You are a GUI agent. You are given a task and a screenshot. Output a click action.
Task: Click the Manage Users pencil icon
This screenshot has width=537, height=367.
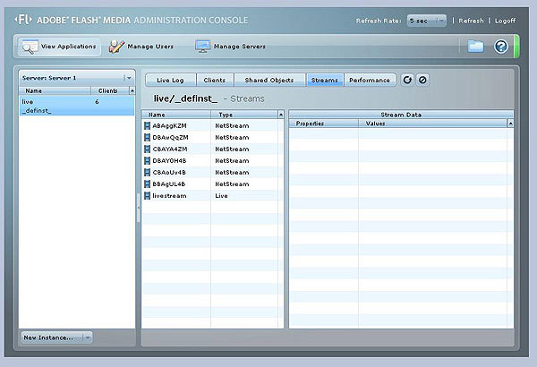[116, 47]
